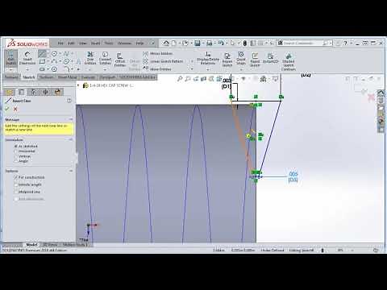The height and width of the screenshot is (290, 387).
Task: Open the Insert menu
Action: [95, 43]
